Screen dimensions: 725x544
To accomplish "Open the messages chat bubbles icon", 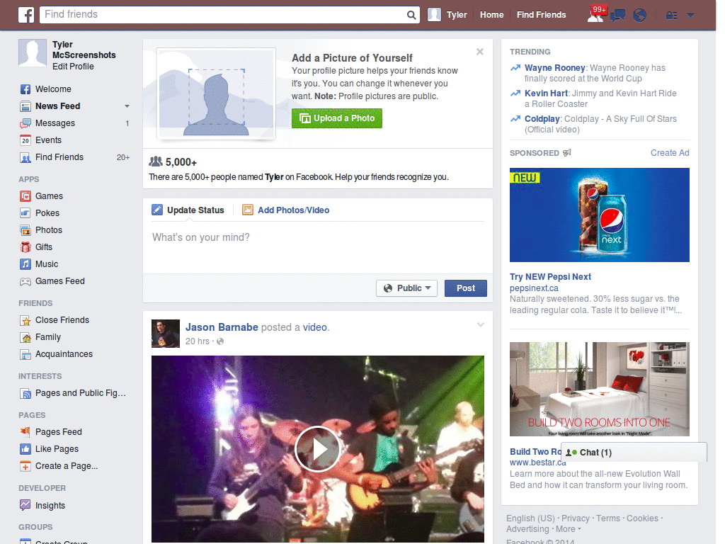I will click(617, 16).
